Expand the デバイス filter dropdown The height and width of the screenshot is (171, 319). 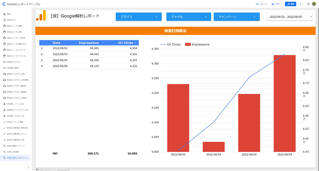point(139,16)
